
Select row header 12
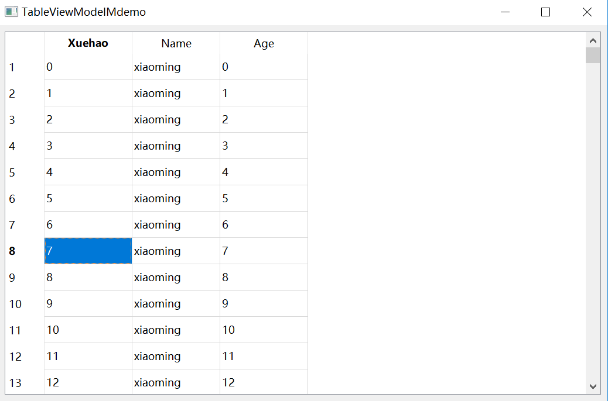click(25, 357)
